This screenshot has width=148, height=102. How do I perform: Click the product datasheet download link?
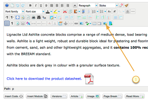[x=44, y=79]
